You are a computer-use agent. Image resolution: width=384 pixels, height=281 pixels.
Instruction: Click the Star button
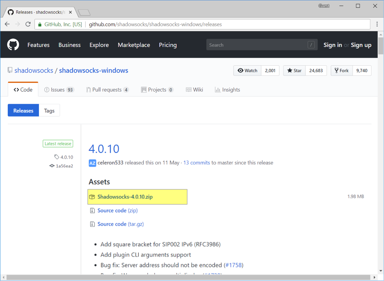pyautogui.click(x=295, y=71)
